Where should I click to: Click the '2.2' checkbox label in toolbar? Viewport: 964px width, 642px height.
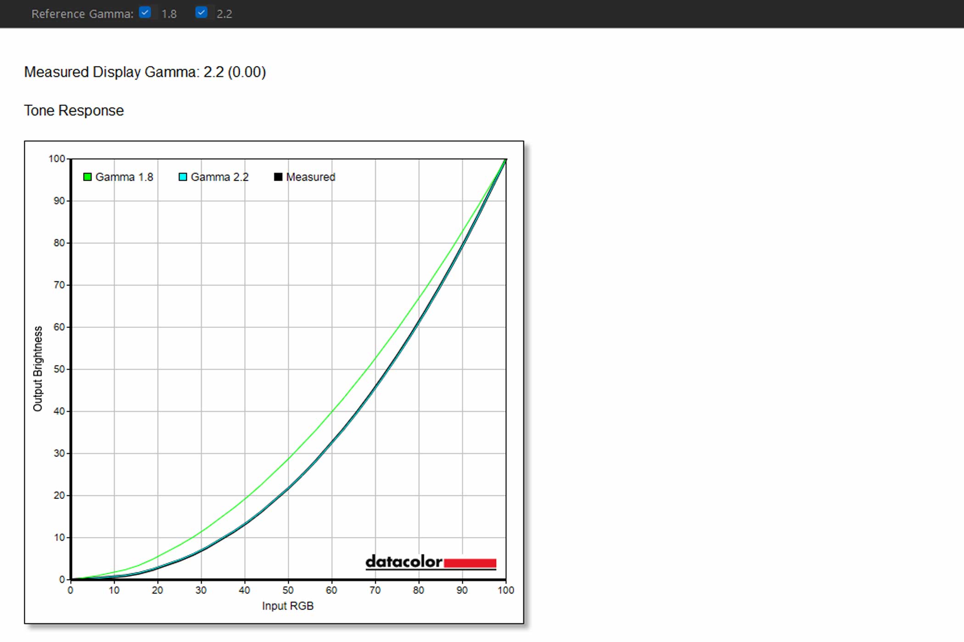click(224, 14)
